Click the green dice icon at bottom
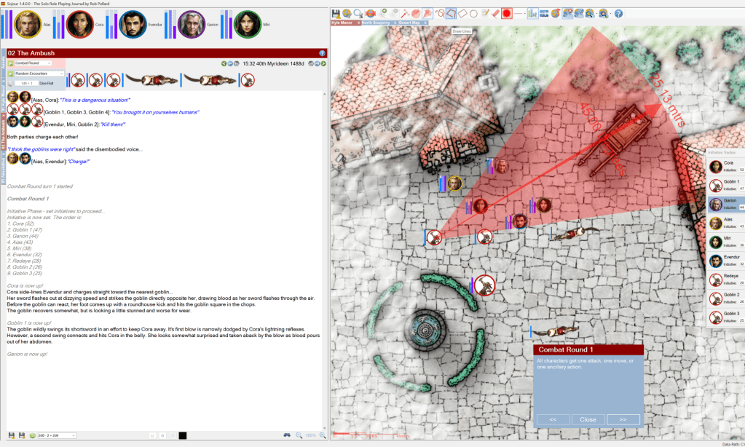 click(x=32, y=435)
